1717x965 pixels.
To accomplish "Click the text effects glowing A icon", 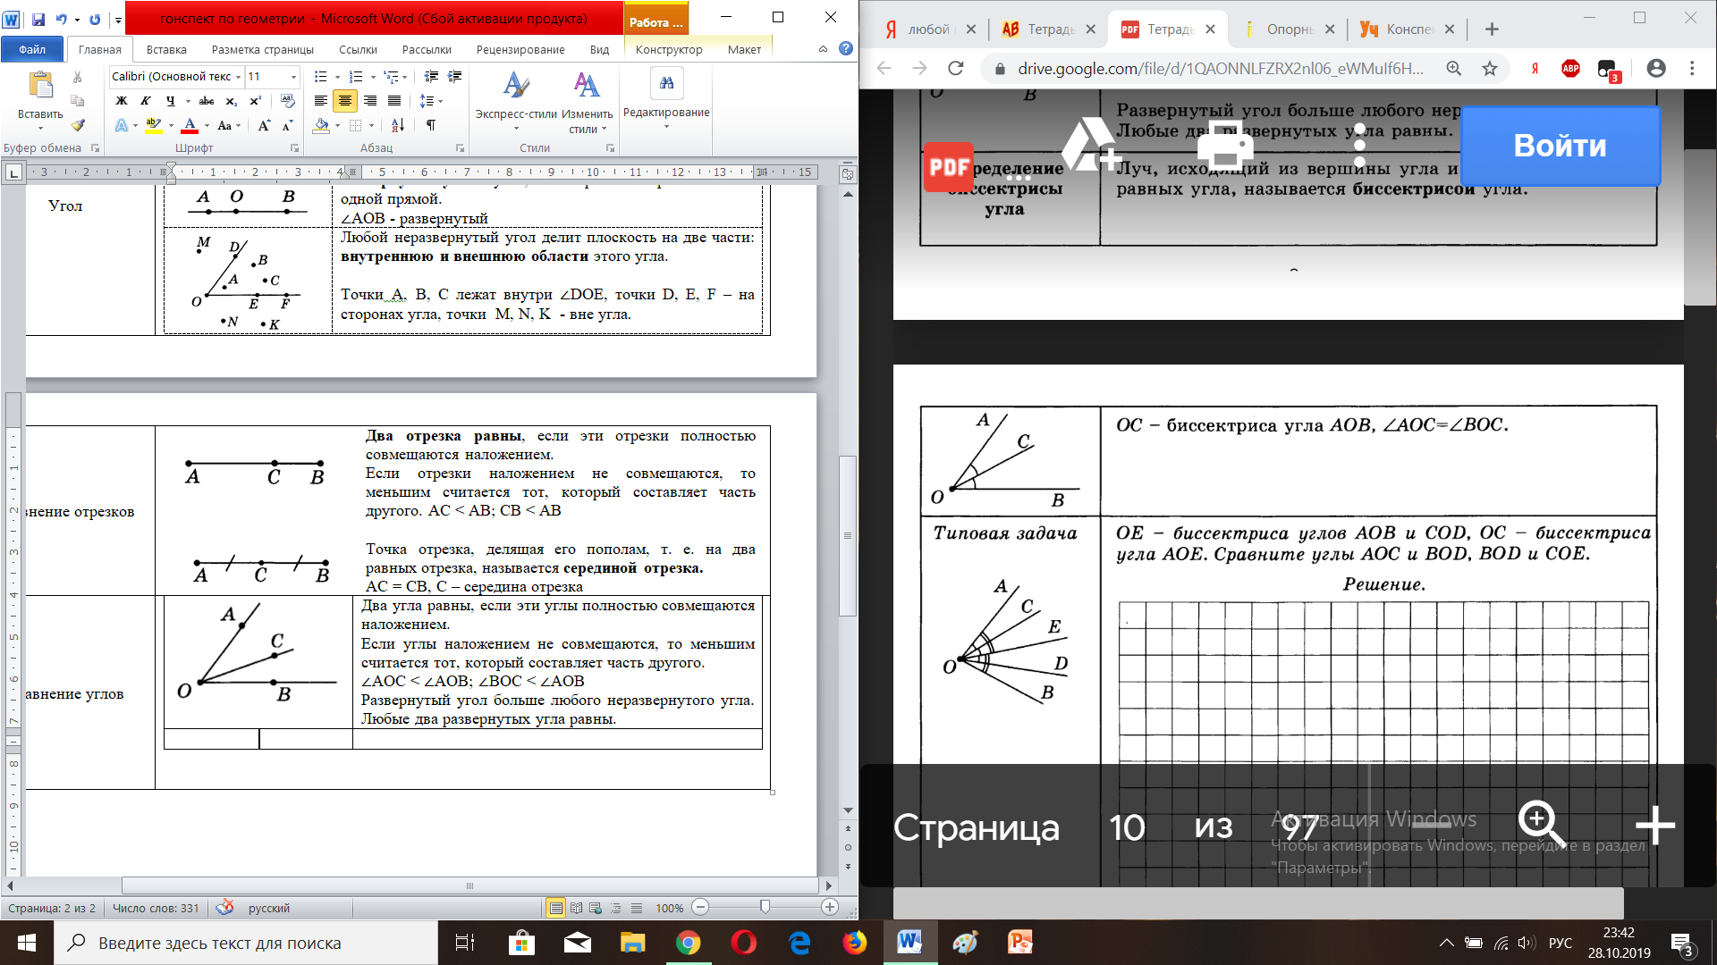I will click(x=121, y=126).
